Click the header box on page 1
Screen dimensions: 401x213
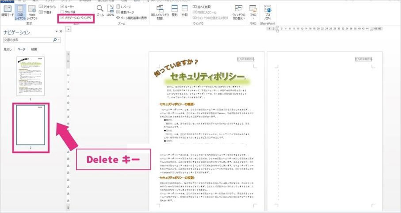click(245, 59)
